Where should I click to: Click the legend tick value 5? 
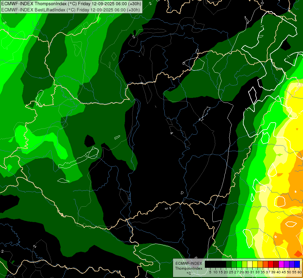[x=210, y=272]
